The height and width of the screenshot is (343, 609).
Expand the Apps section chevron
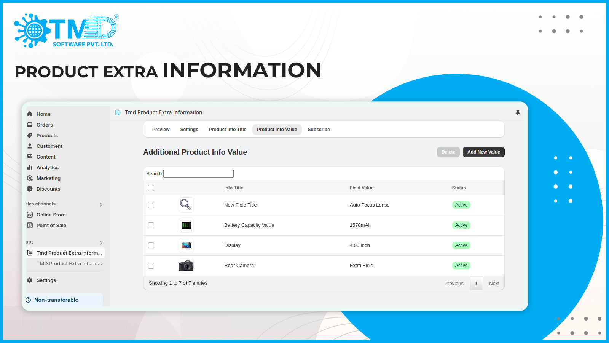point(101,243)
